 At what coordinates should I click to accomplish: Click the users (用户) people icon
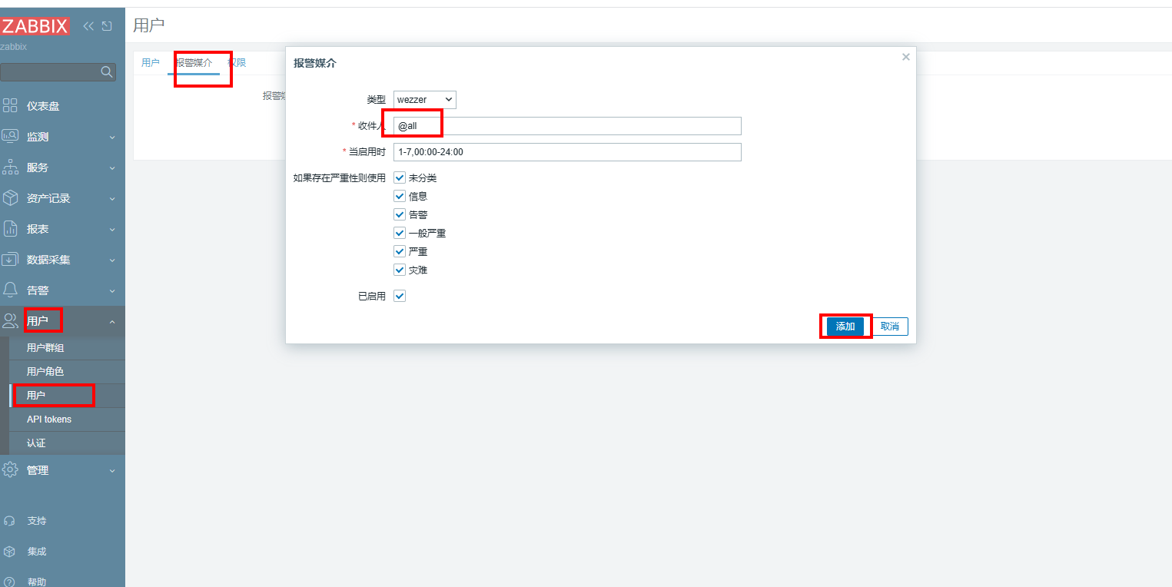[10, 321]
